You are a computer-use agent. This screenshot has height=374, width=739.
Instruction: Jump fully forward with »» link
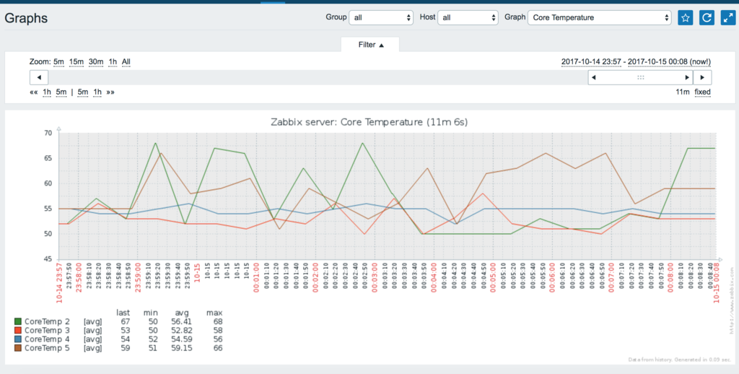110,92
